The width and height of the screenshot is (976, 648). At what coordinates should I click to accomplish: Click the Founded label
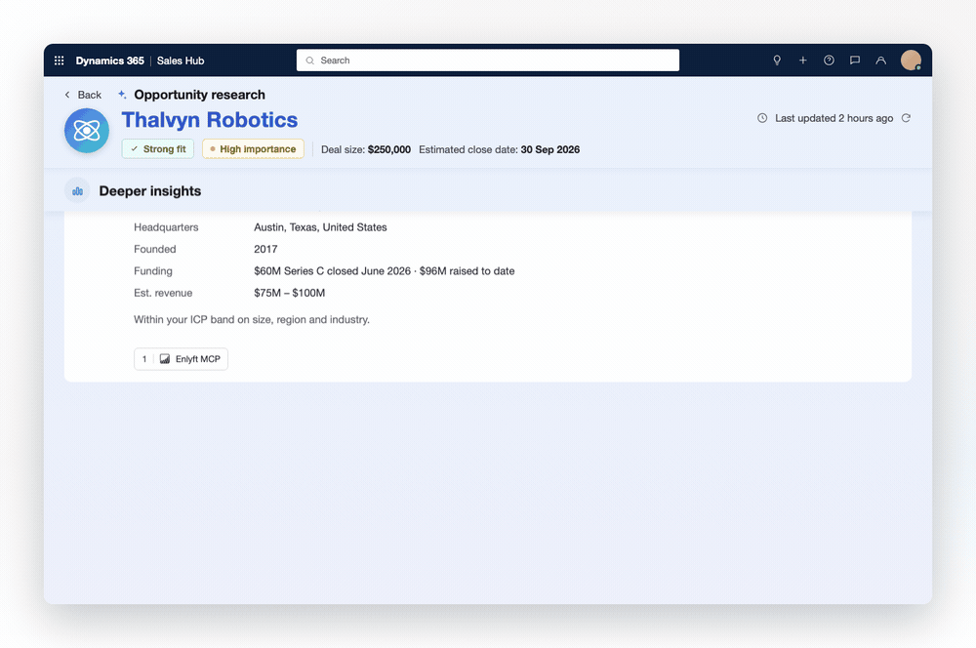155,249
